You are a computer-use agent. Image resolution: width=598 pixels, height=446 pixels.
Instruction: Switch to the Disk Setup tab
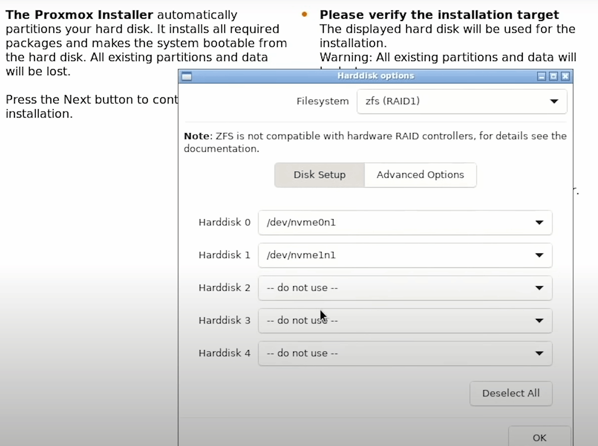pyautogui.click(x=319, y=175)
